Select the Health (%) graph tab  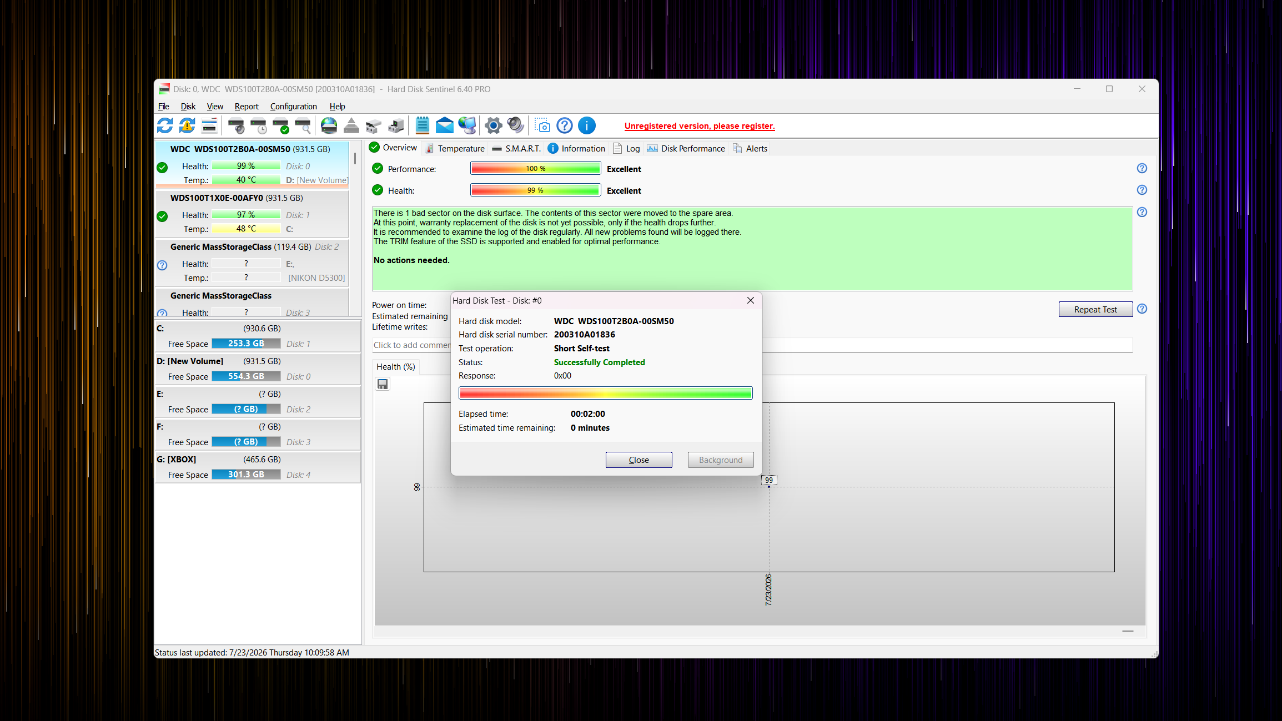click(396, 367)
